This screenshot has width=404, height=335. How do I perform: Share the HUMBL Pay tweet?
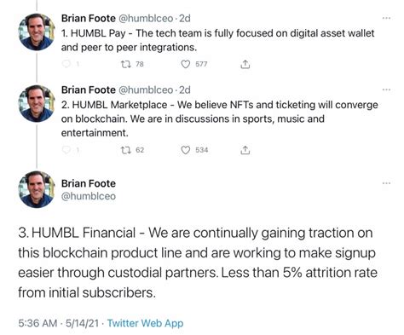tap(245, 64)
